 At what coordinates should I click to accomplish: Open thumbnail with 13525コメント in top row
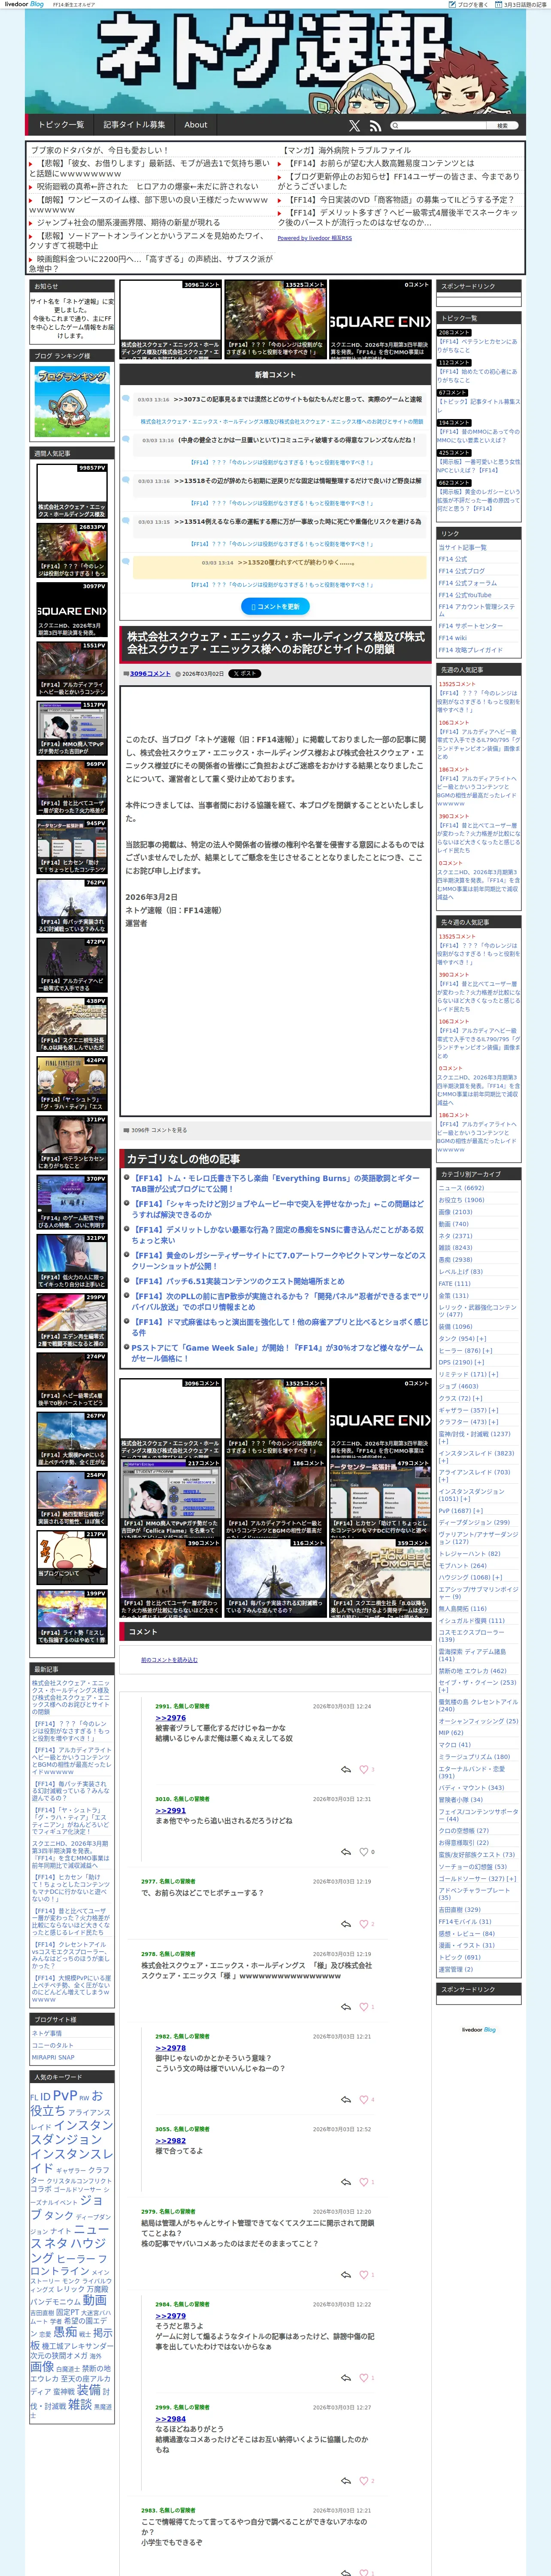tap(275, 320)
